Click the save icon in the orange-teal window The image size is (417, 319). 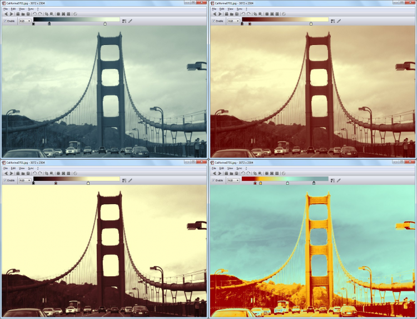coord(237,173)
